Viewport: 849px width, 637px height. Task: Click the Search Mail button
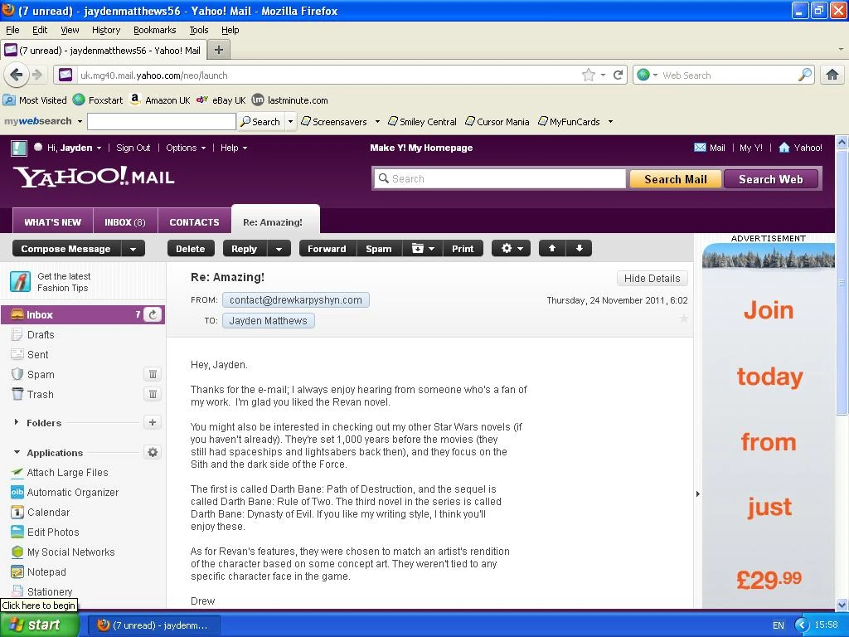tap(675, 179)
